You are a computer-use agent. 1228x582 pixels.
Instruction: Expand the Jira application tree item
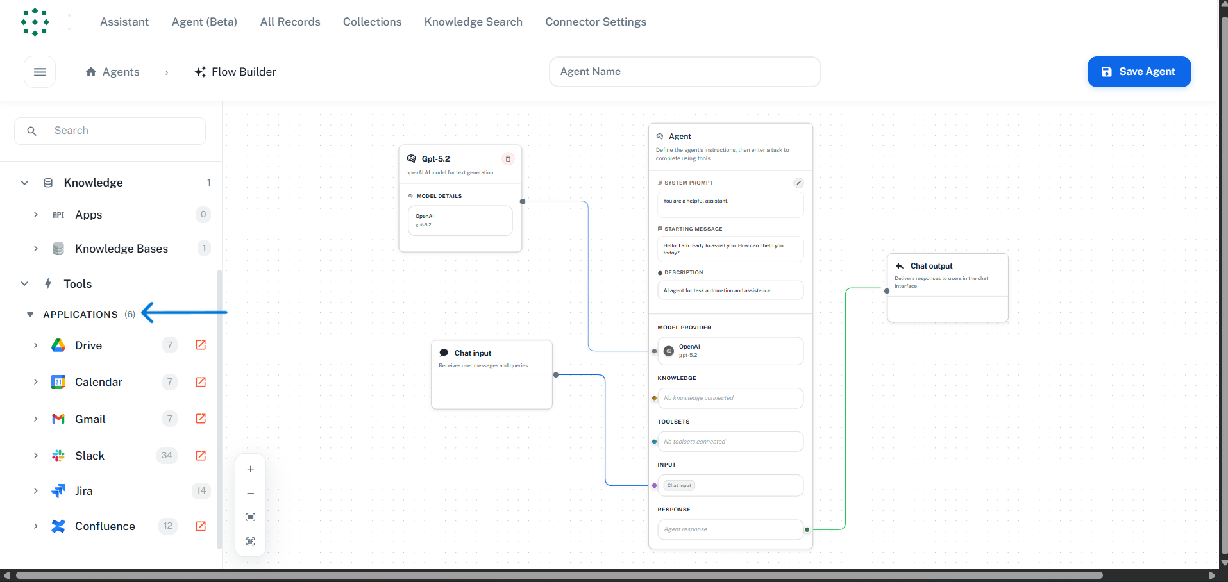[x=36, y=490]
